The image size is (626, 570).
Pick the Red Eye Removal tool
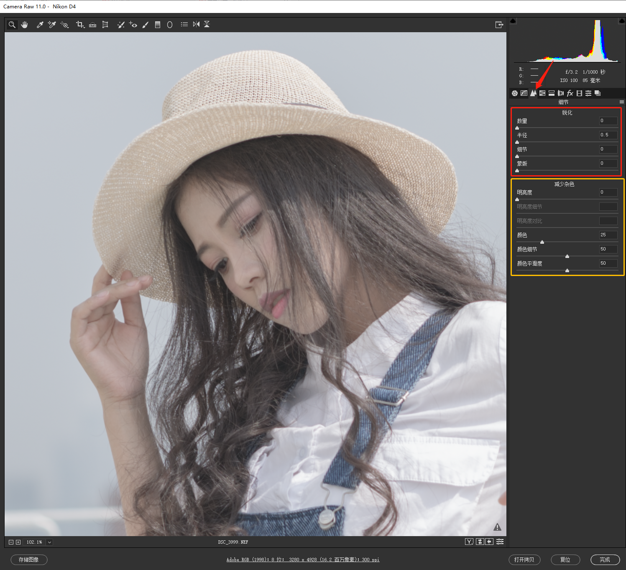133,25
